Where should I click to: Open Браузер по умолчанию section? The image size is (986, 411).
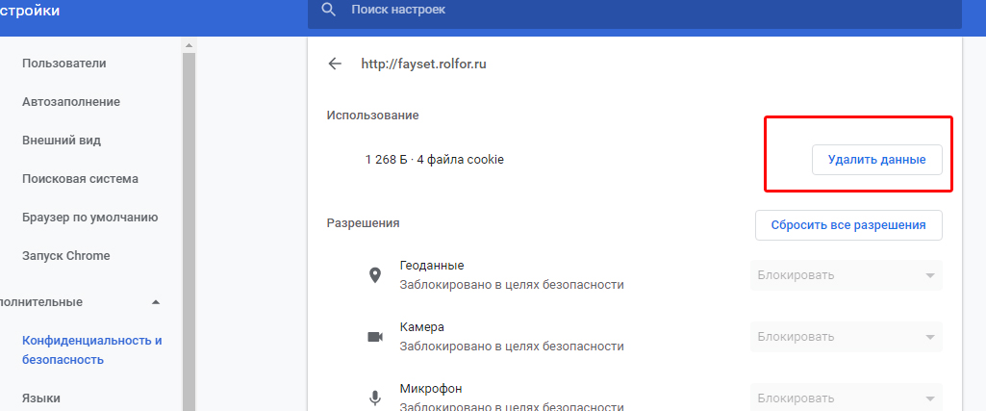pos(89,218)
